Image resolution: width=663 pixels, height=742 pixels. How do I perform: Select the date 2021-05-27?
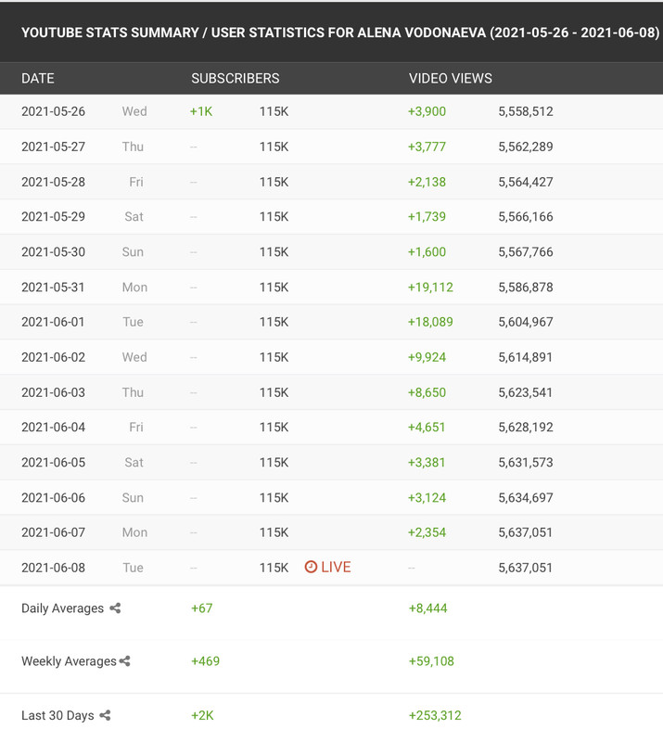[54, 147]
